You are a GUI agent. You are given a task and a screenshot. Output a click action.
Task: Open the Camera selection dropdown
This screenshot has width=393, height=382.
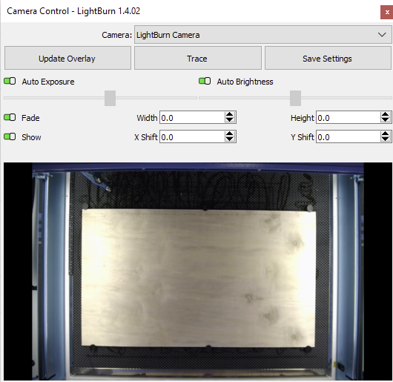262,35
